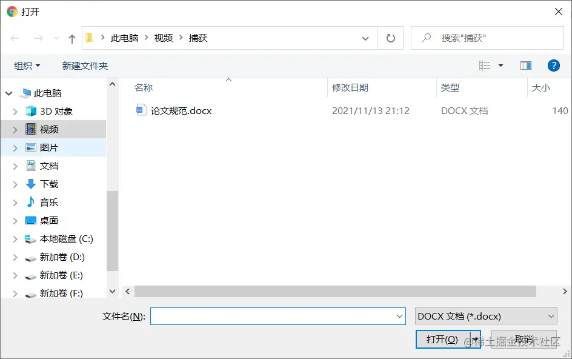Viewport: 572px width, 359px height.
Task: Click the file list horizontal scrollbar
Action: (x=335, y=292)
